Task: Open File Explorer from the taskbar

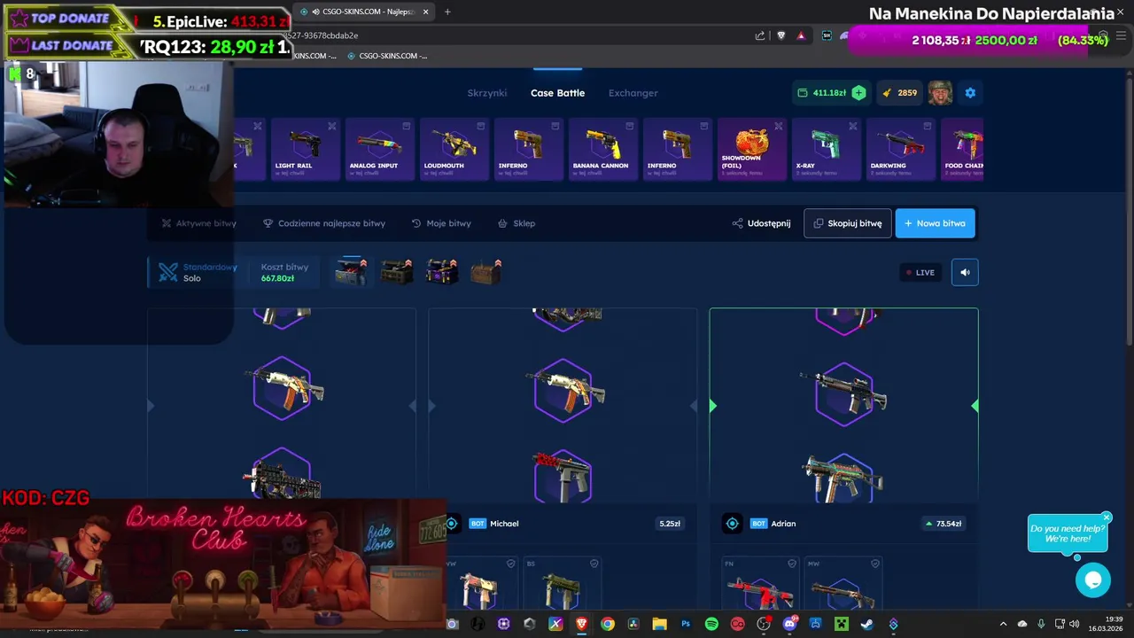Action: click(659, 624)
